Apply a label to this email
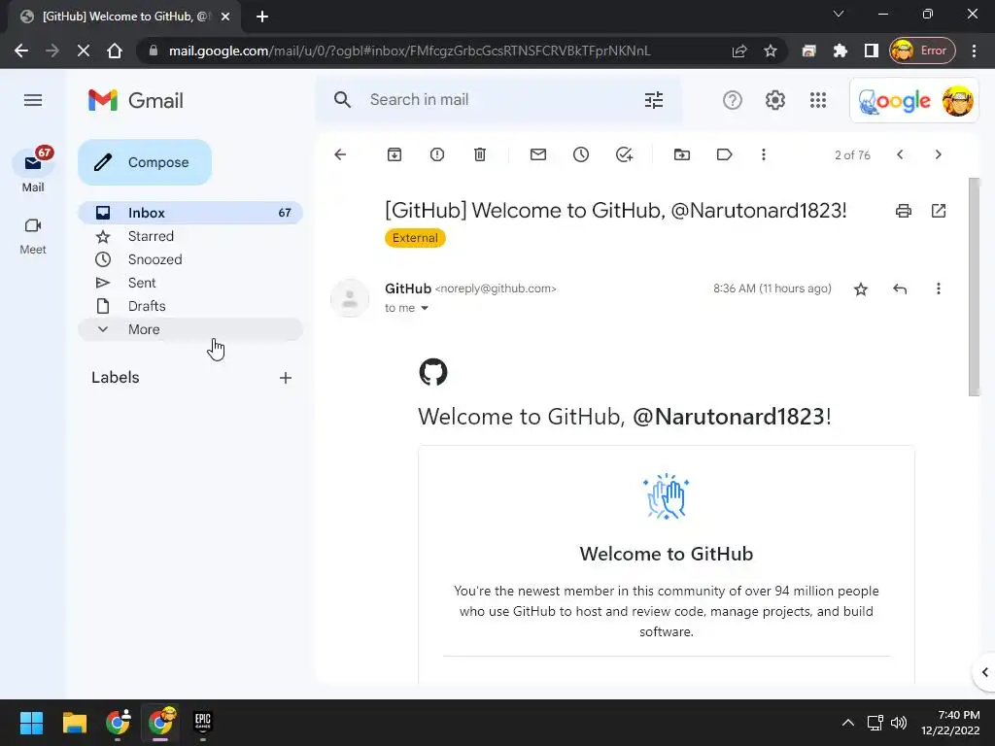 click(724, 154)
